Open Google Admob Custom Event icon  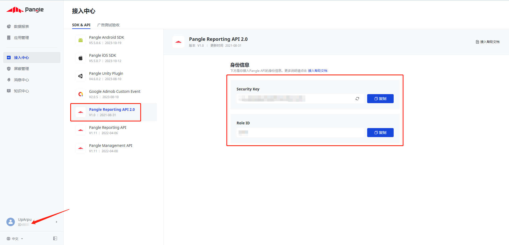click(81, 94)
